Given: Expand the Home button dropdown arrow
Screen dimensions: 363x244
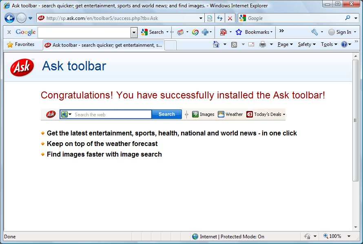Looking at the screenshot, I should pos(225,44).
